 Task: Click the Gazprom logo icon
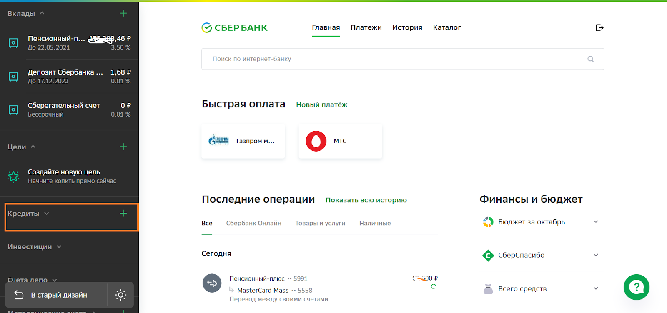pos(219,140)
